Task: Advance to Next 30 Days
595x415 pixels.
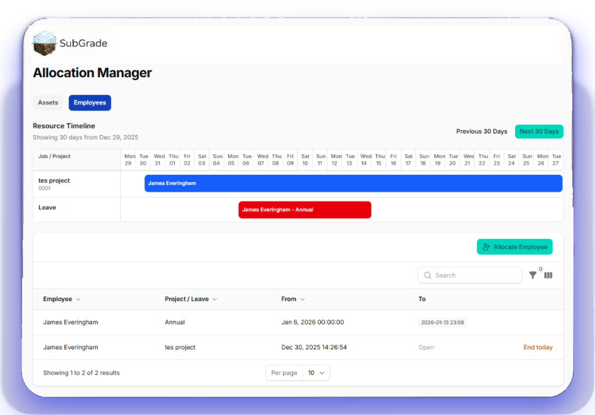Action: point(539,132)
